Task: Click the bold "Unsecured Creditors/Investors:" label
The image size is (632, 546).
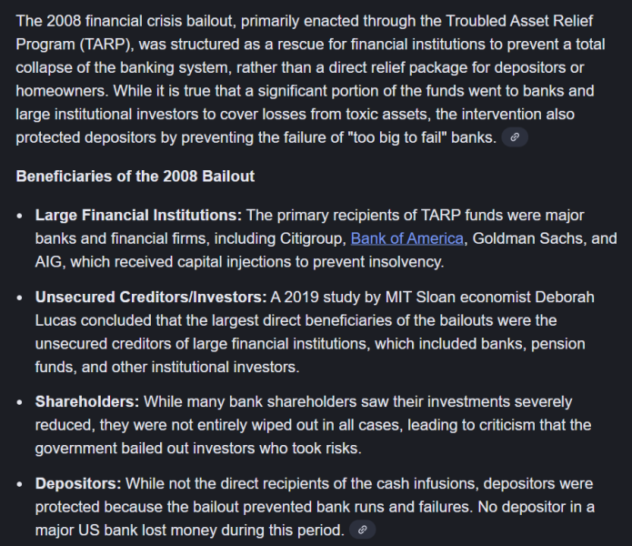Action: pos(150,297)
